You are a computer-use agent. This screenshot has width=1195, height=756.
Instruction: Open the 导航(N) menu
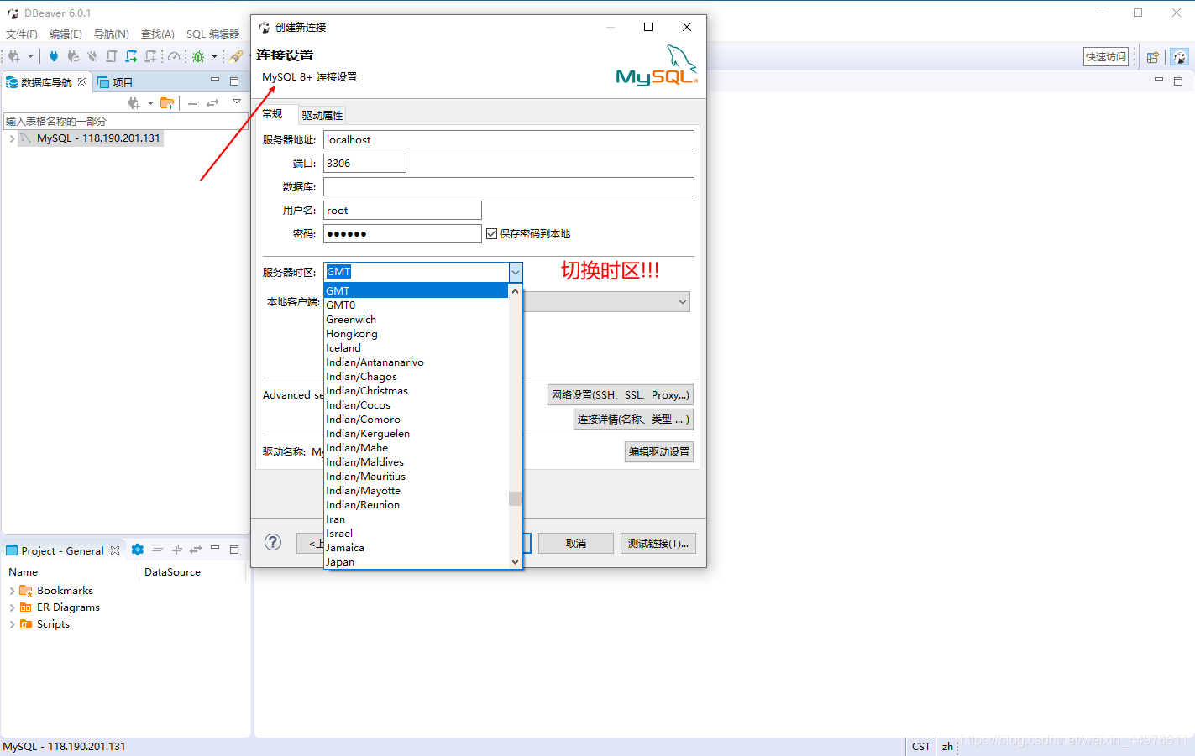(112, 34)
